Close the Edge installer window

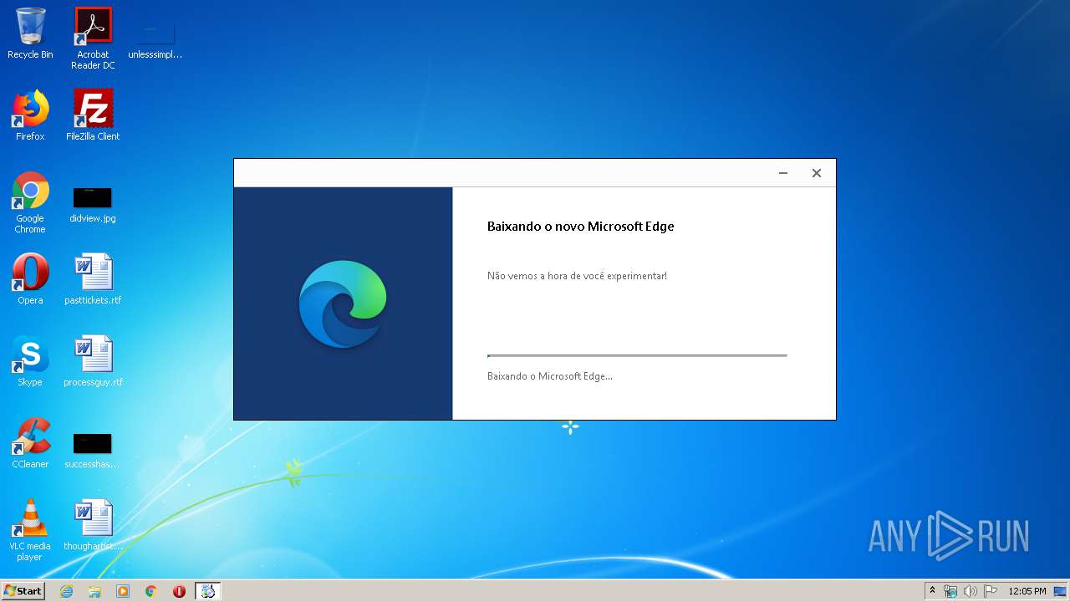coord(817,173)
